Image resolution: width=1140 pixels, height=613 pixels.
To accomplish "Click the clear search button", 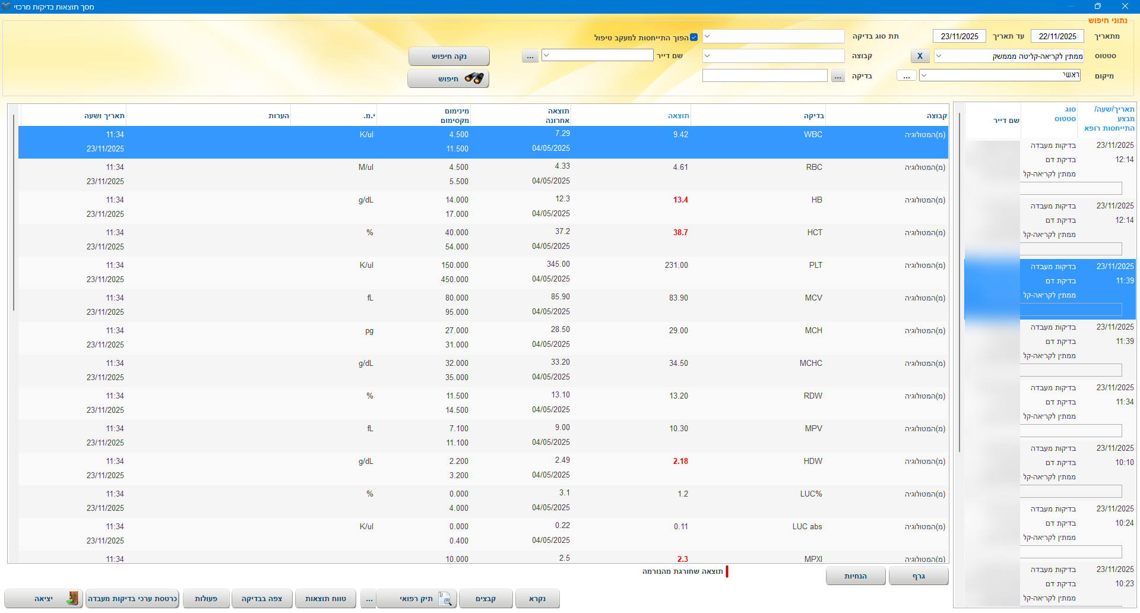I will (x=448, y=56).
